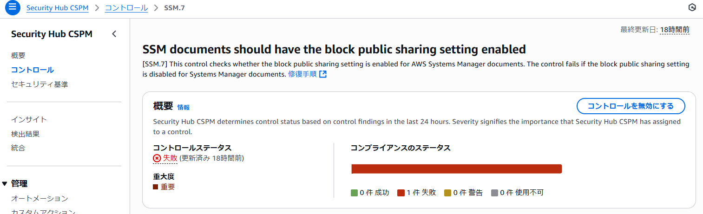703x214 pixels.
Task: Open Security Hub CSPM breadcrumb link
Action: [x=58, y=8]
